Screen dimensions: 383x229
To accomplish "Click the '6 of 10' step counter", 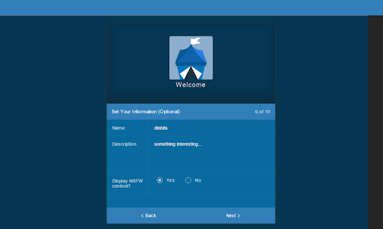I will coord(263,112).
